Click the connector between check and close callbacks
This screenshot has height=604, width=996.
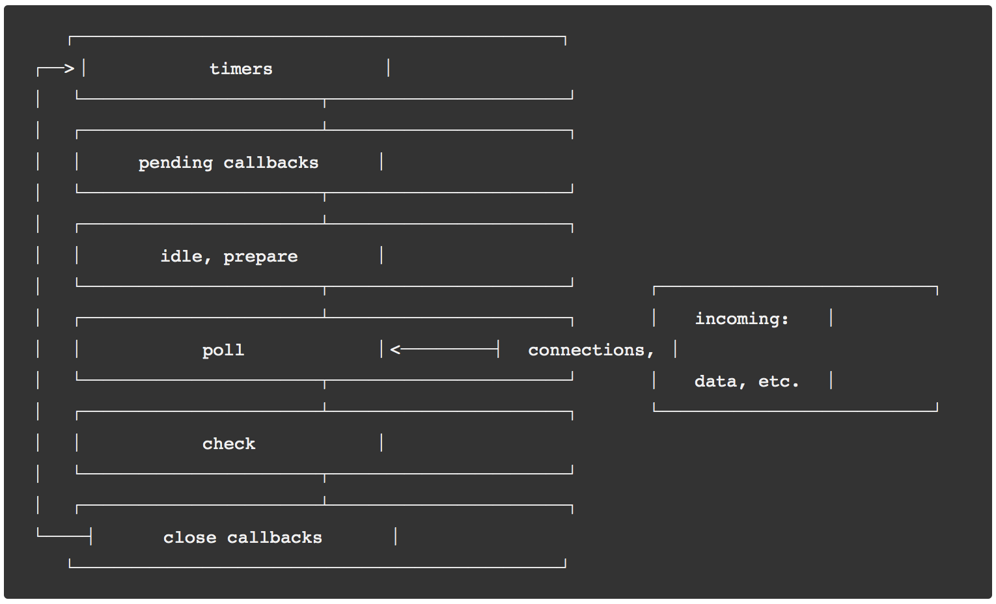point(324,489)
